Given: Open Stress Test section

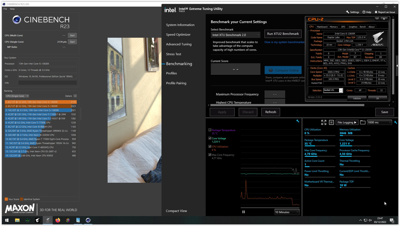Looking at the screenshot, I should [x=173, y=54].
